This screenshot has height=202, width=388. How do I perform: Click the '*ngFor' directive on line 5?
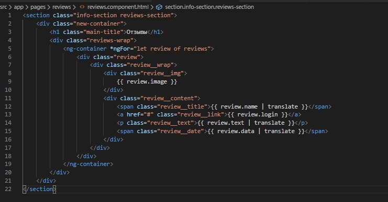[120, 49]
